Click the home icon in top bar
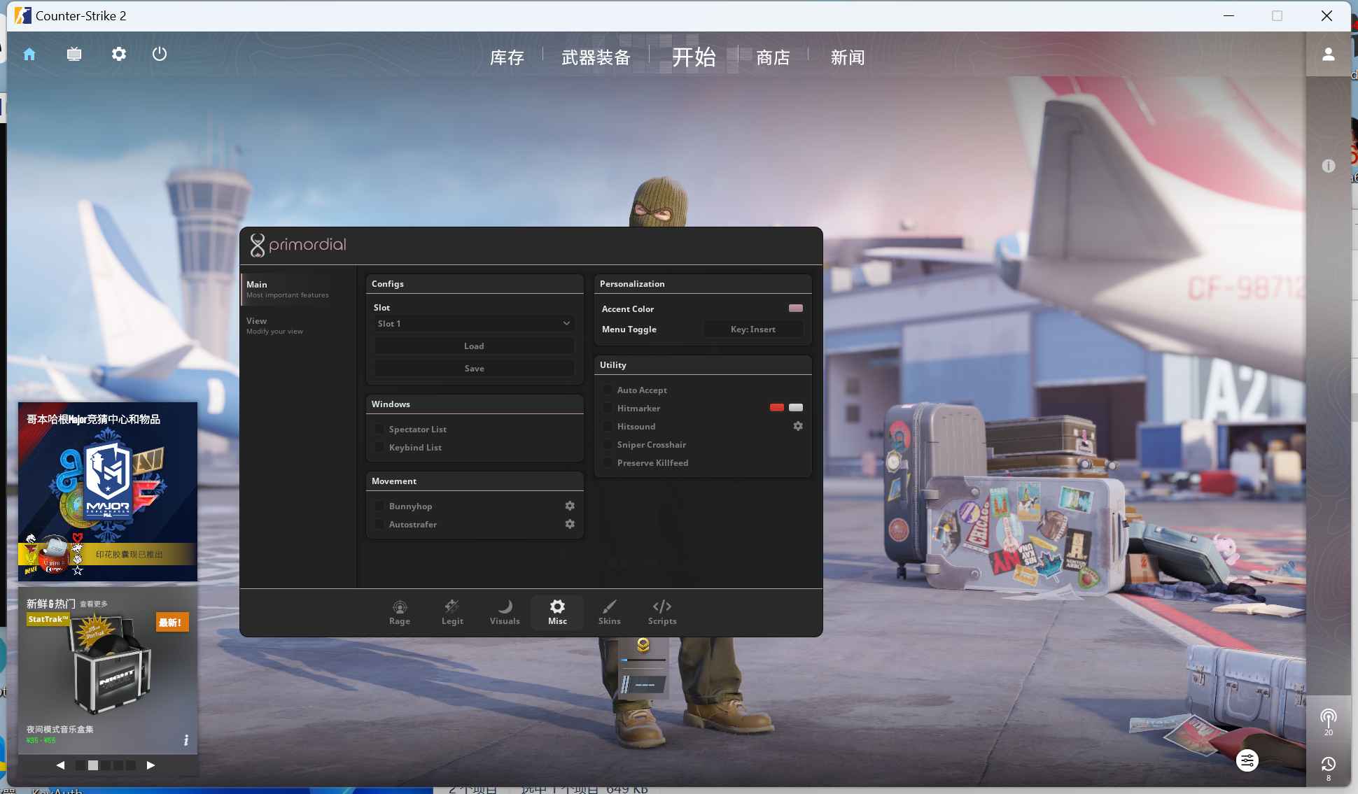Screen dimensions: 1358x794 [29, 55]
